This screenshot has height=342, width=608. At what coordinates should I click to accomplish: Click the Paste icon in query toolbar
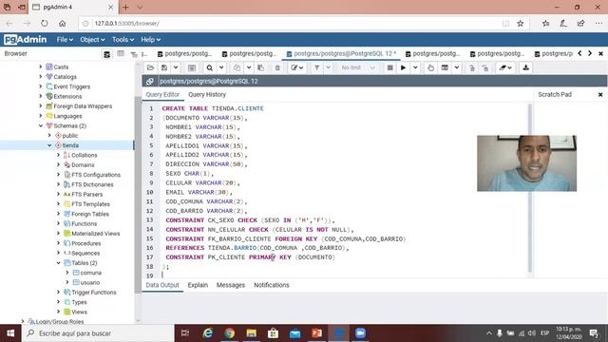point(261,67)
